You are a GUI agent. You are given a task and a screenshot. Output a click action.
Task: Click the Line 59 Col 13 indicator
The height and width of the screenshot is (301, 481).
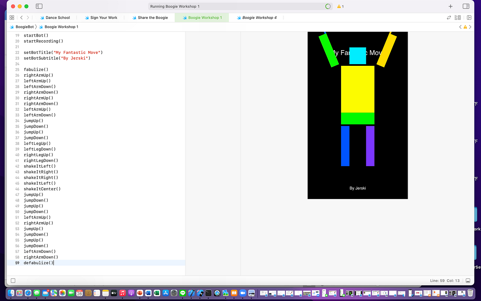(x=446, y=281)
